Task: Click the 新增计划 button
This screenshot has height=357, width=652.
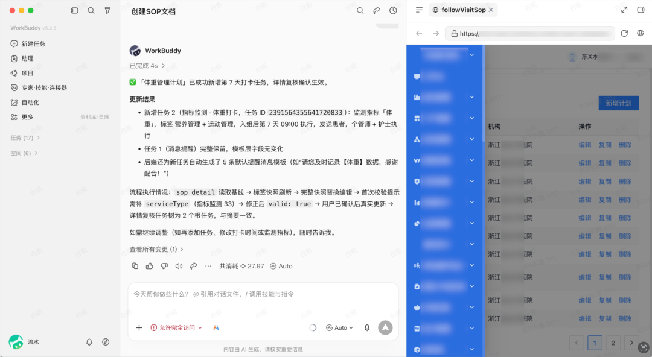Action: click(619, 103)
